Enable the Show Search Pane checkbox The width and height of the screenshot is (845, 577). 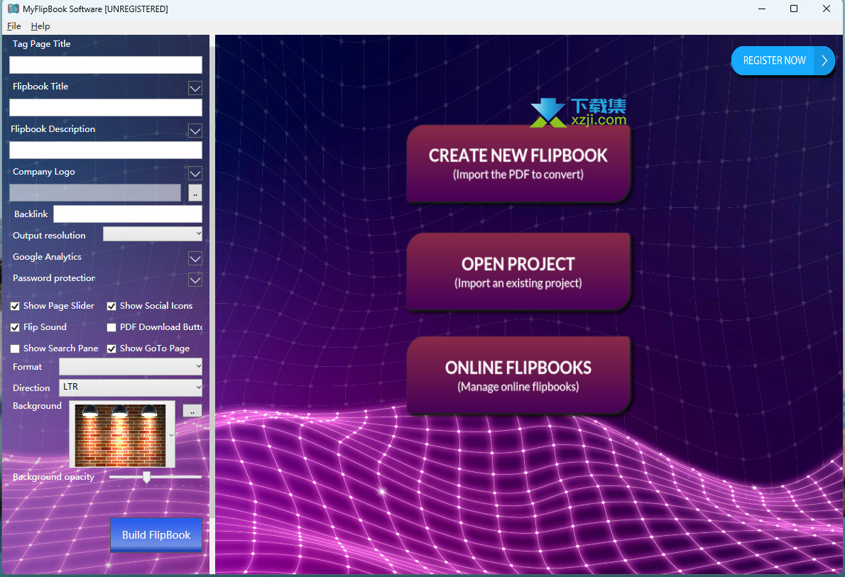[x=15, y=348]
